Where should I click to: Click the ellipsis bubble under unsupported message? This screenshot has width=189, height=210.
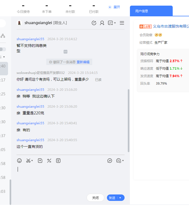tap(65, 52)
